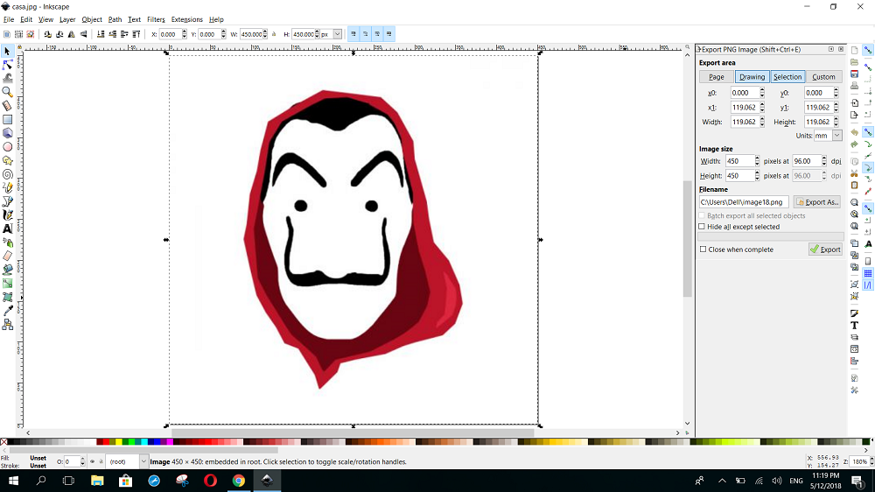The width and height of the screenshot is (875, 492).
Task: Toggle the width-height lock icon
Action: click(274, 34)
